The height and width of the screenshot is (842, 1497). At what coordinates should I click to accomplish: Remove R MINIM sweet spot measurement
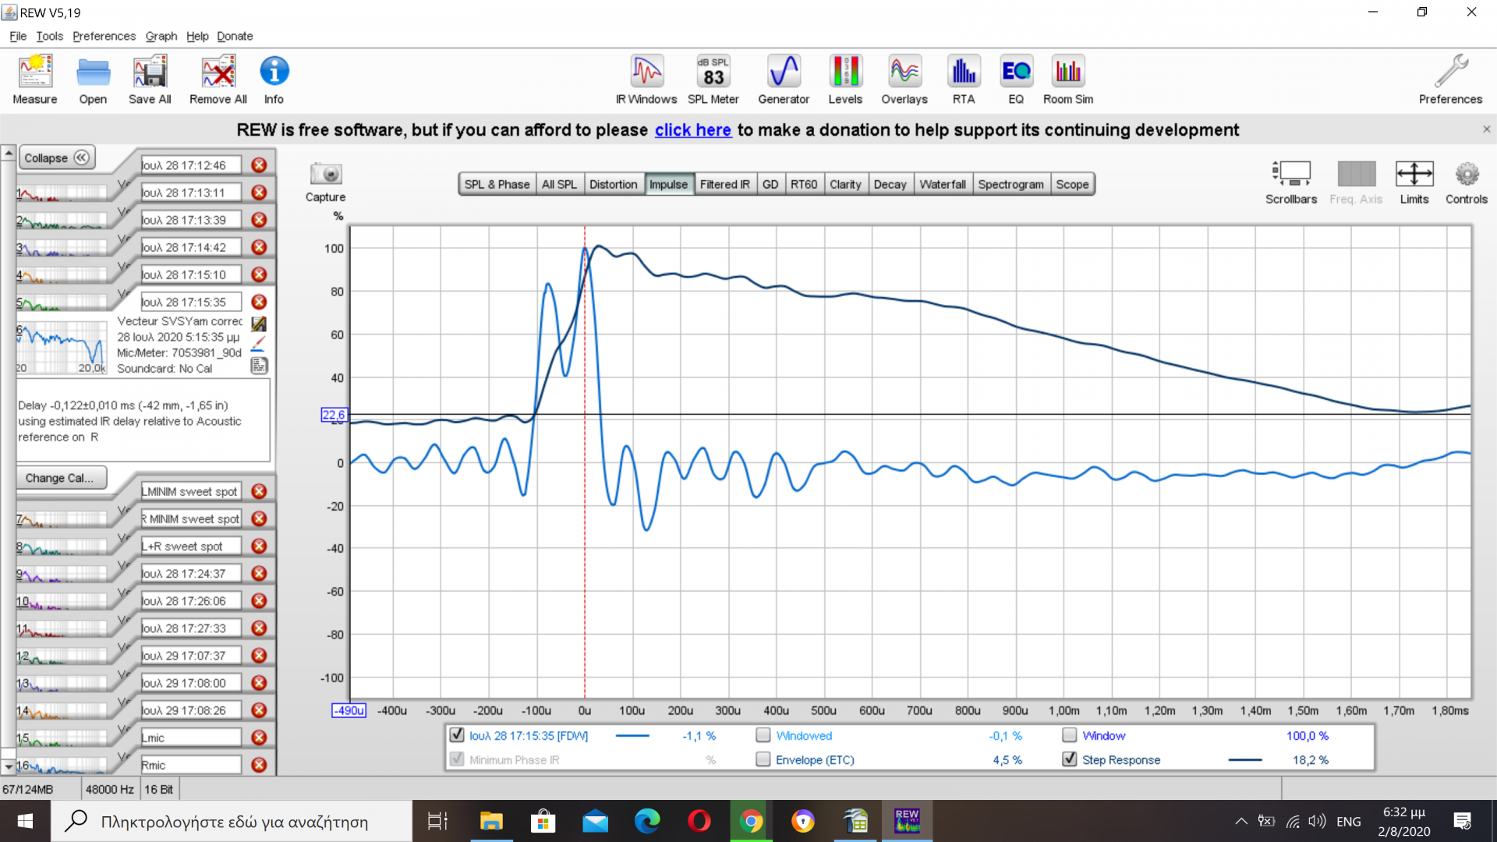click(x=259, y=518)
